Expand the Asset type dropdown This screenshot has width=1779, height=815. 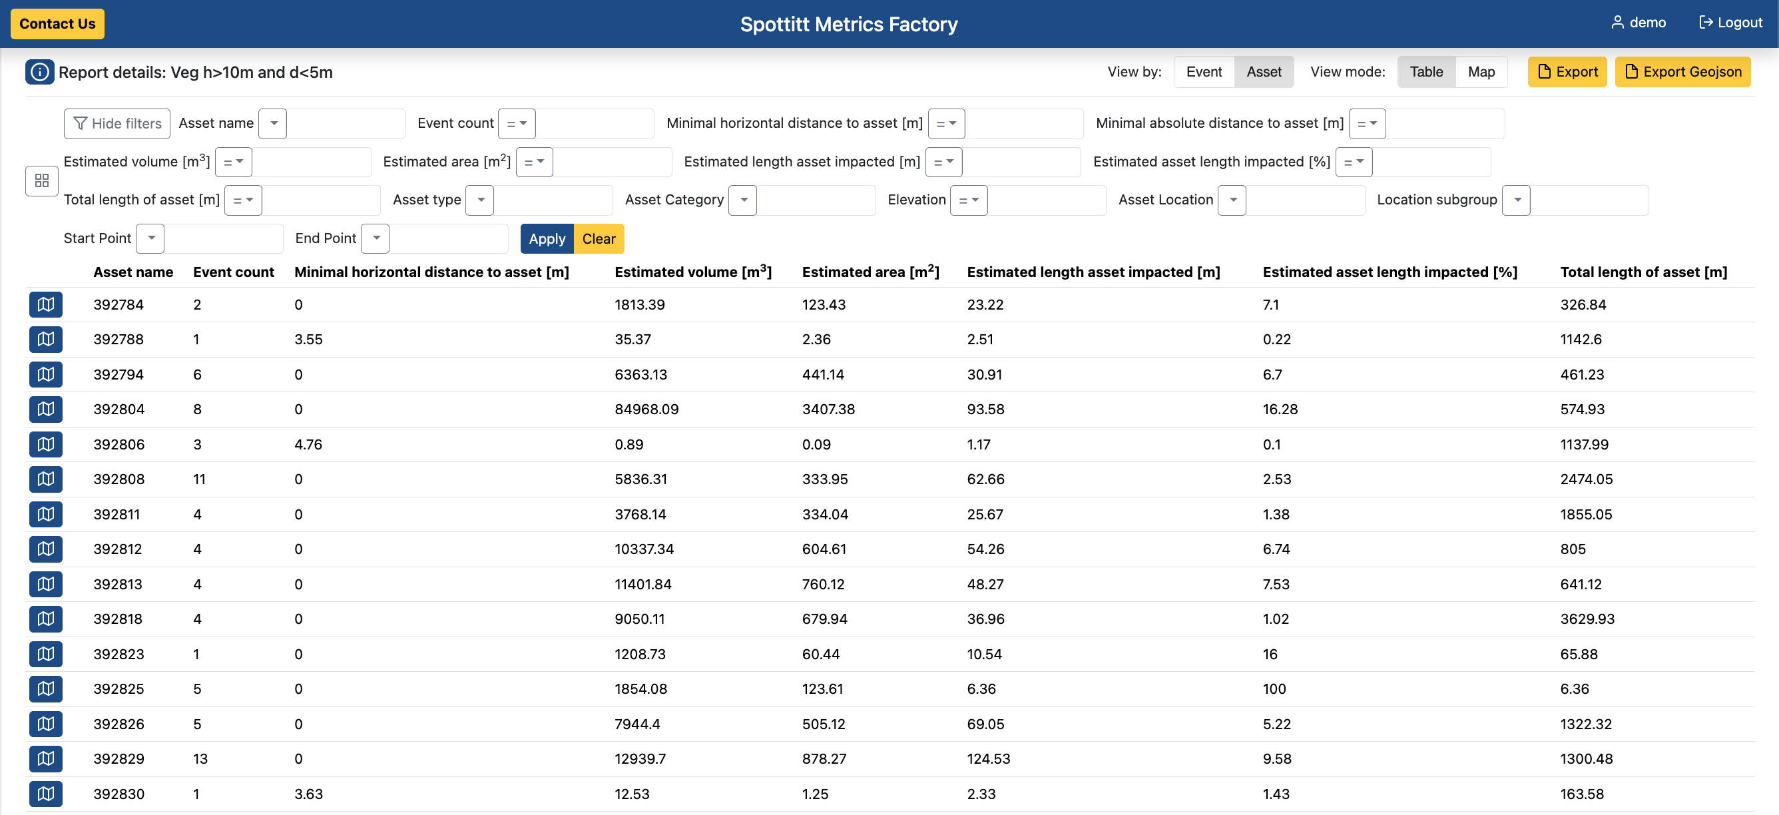480,200
